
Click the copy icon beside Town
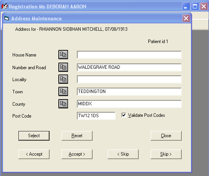pyautogui.click(x=63, y=91)
